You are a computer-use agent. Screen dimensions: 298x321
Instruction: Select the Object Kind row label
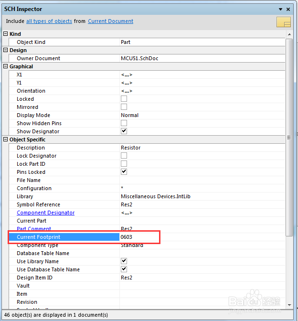click(31, 42)
